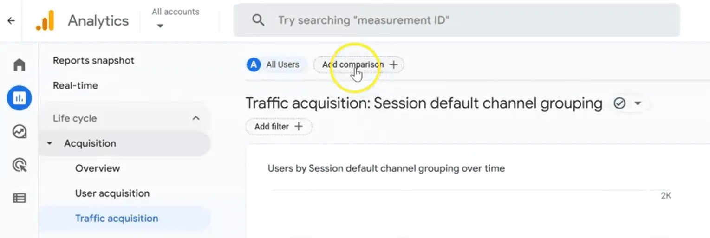Collapse the Acquisition tree arrow
The height and width of the screenshot is (238, 710).
(50, 144)
